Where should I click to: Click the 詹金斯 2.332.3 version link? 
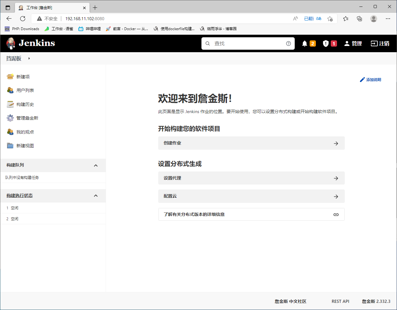coord(376,301)
